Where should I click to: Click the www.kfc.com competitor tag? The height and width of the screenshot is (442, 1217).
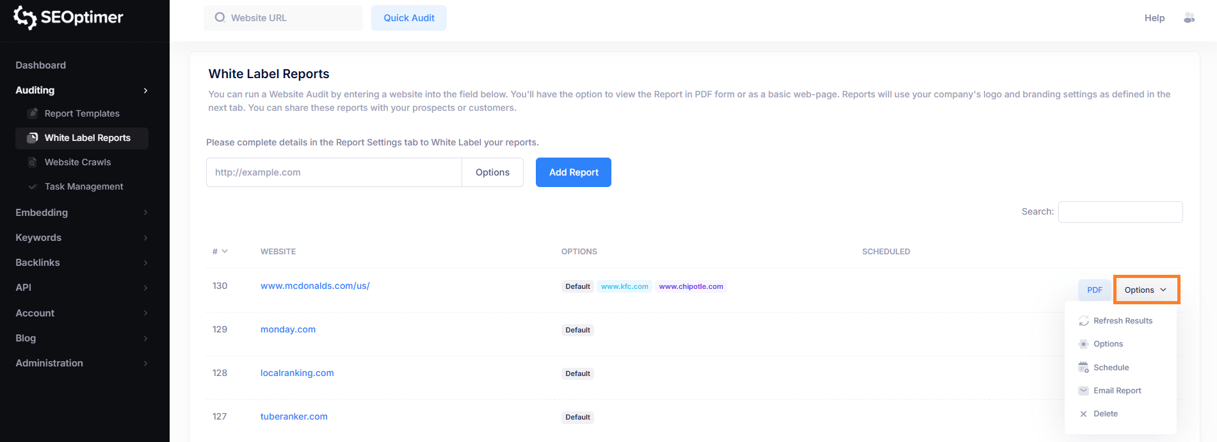(625, 286)
